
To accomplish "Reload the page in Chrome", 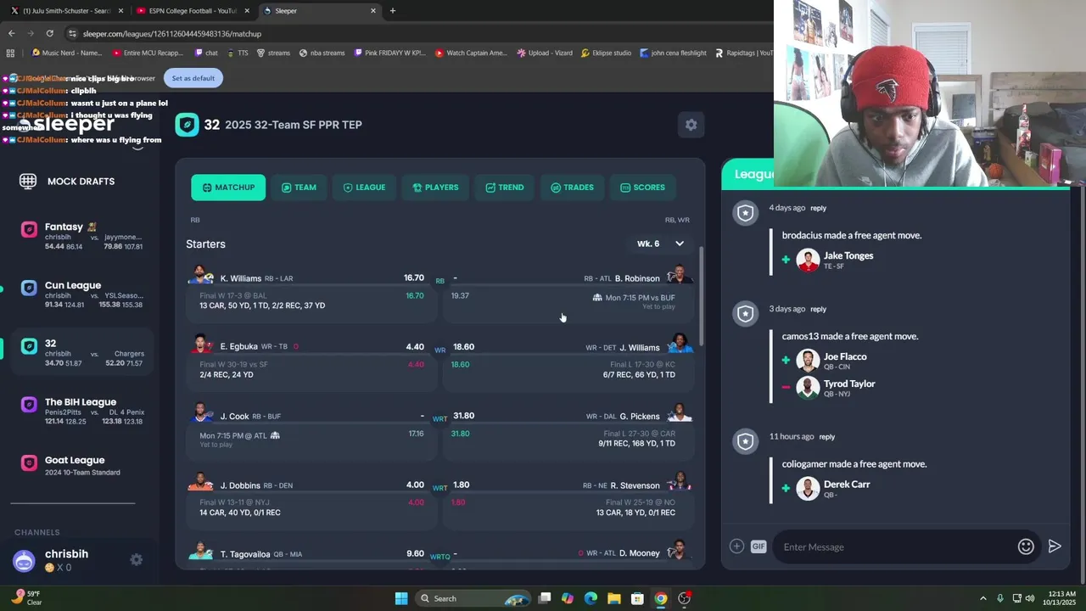I will point(49,33).
